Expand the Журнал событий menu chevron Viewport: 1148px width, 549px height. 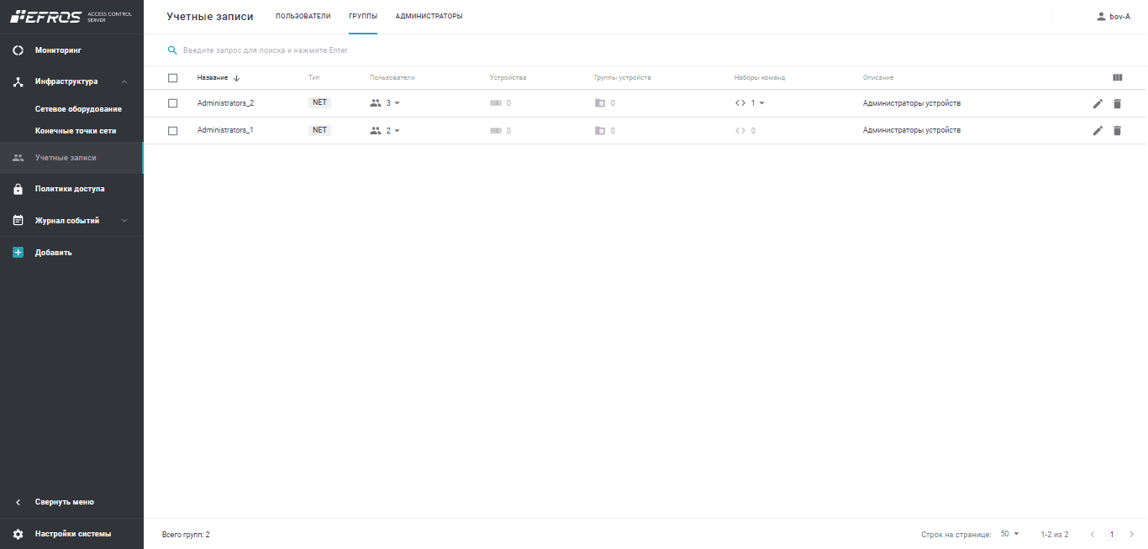(x=124, y=221)
